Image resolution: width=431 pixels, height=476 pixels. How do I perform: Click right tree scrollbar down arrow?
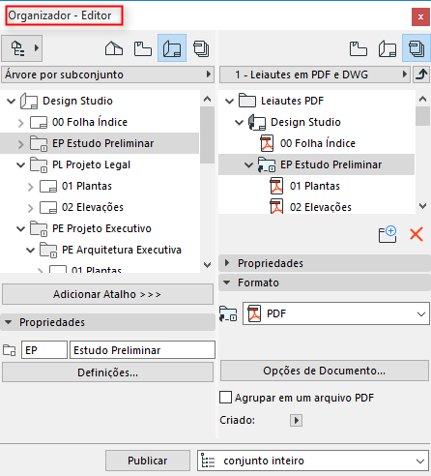pos(423,205)
